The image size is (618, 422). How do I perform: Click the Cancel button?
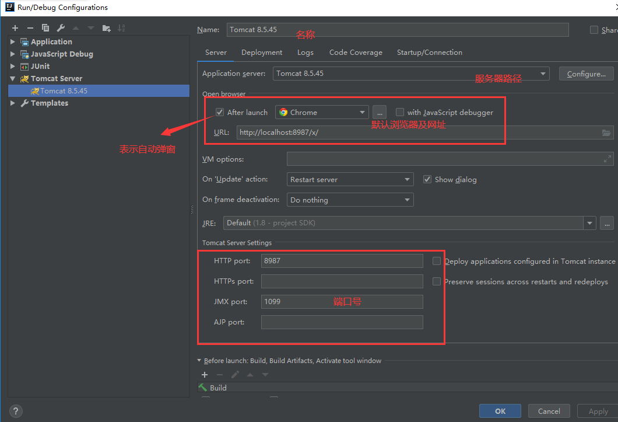click(549, 411)
